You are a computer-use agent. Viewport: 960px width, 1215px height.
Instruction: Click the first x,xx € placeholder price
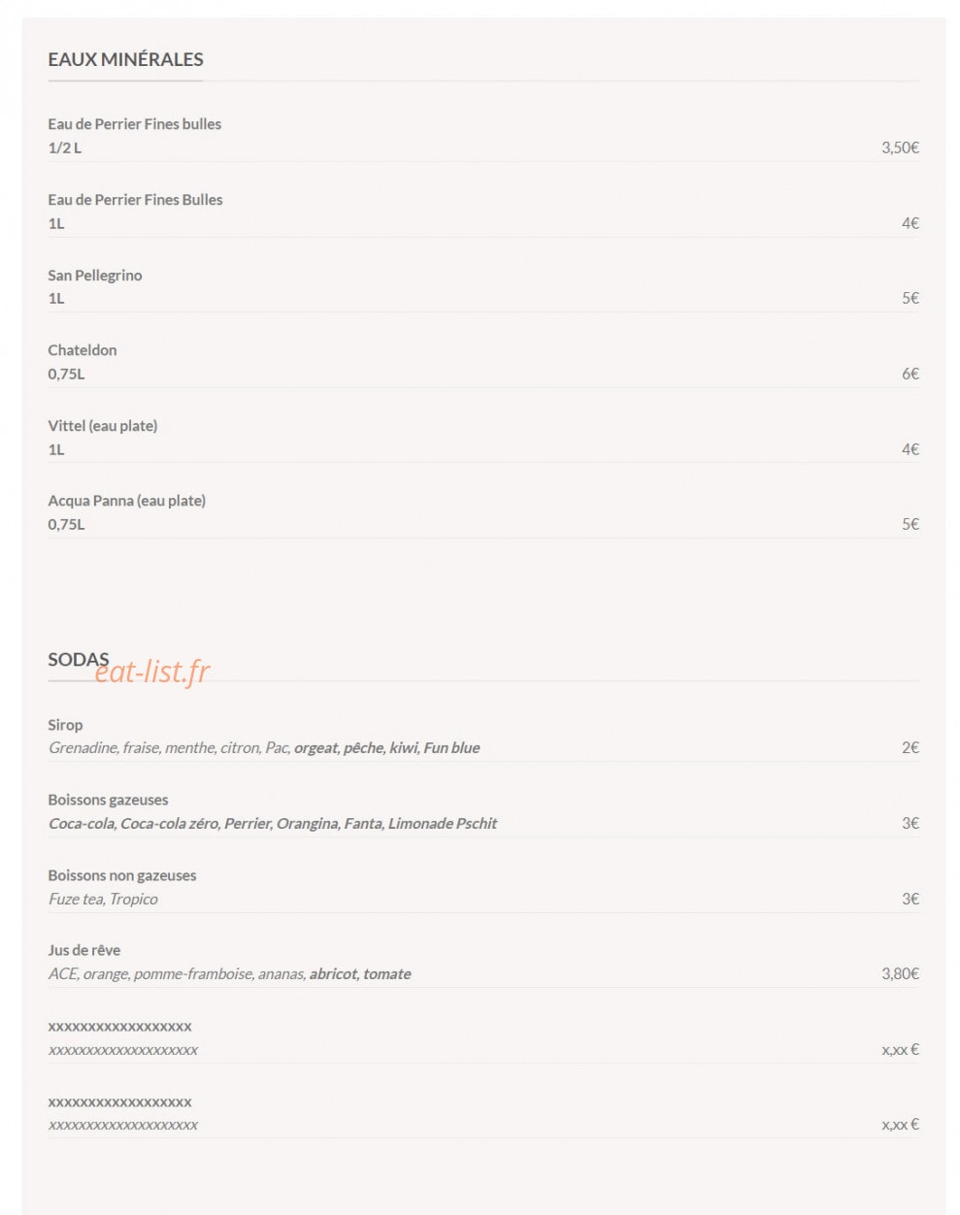click(x=900, y=1049)
